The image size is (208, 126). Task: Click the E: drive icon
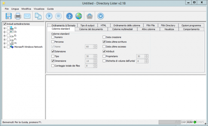[12, 36]
